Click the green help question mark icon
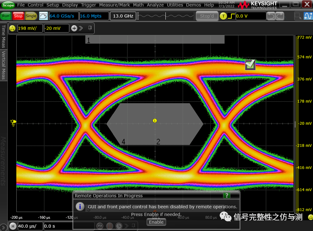The width and height of the screenshot is (313, 231). click(227, 196)
